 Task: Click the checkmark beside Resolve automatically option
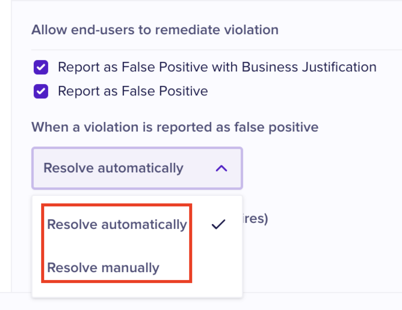(x=218, y=224)
